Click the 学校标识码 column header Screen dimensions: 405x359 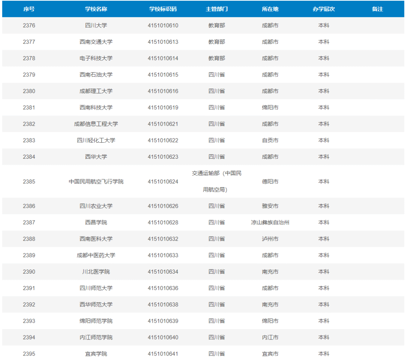pyautogui.click(x=163, y=9)
